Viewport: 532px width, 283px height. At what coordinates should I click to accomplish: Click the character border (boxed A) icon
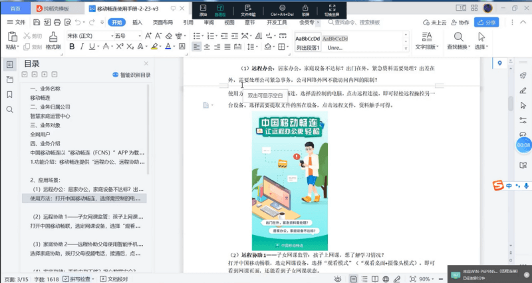coord(182,47)
